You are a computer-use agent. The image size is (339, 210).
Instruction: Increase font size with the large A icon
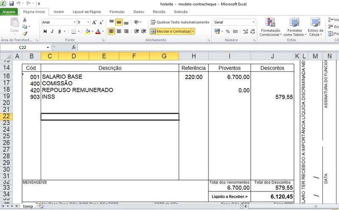click(95, 22)
